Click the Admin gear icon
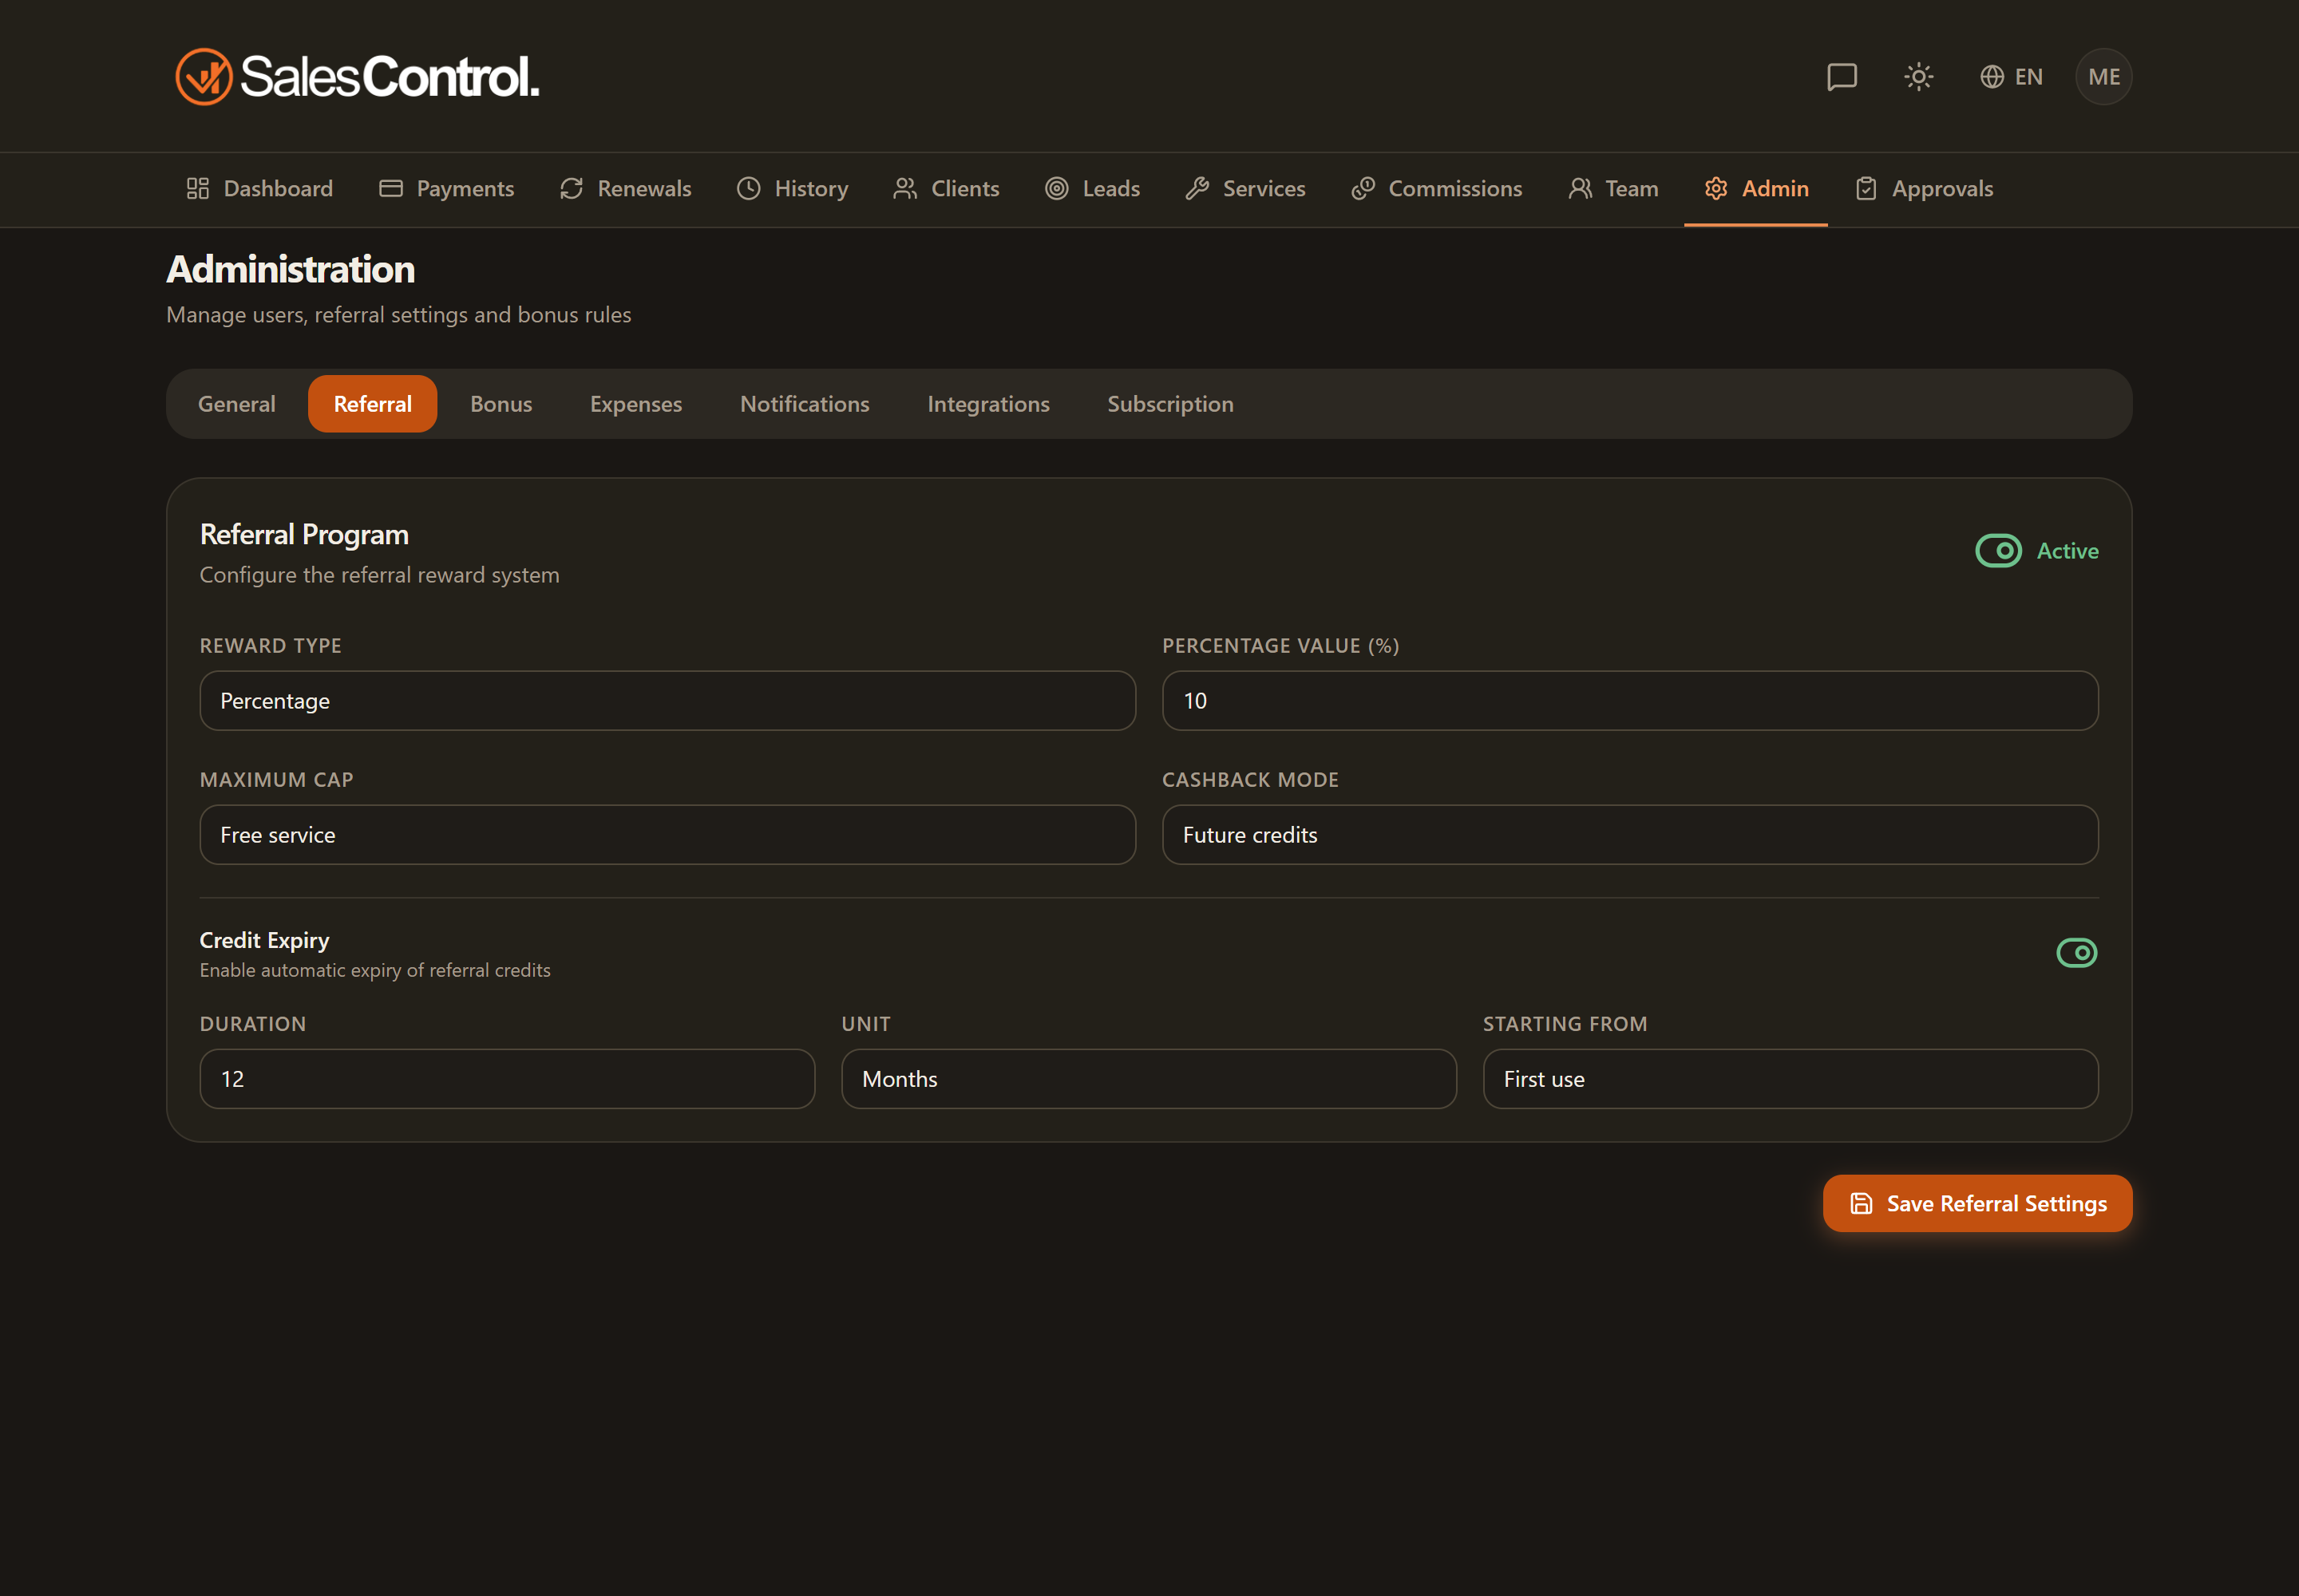Viewport: 2299px width, 1596px height. (x=1715, y=188)
